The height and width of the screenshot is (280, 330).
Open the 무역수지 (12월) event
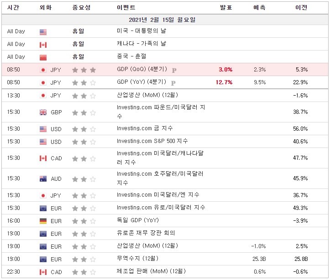click(138, 259)
